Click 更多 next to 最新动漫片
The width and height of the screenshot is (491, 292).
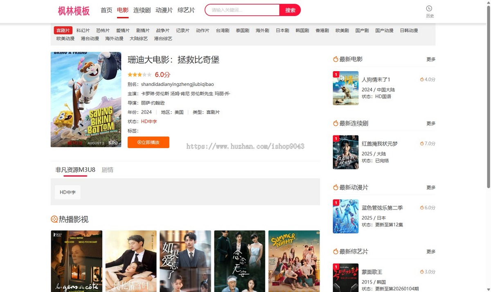pyautogui.click(x=431, y=188)
